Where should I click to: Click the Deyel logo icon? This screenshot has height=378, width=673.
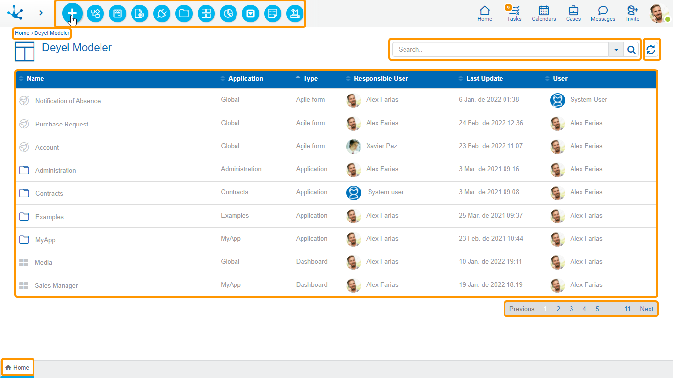[x=15, y=13]
